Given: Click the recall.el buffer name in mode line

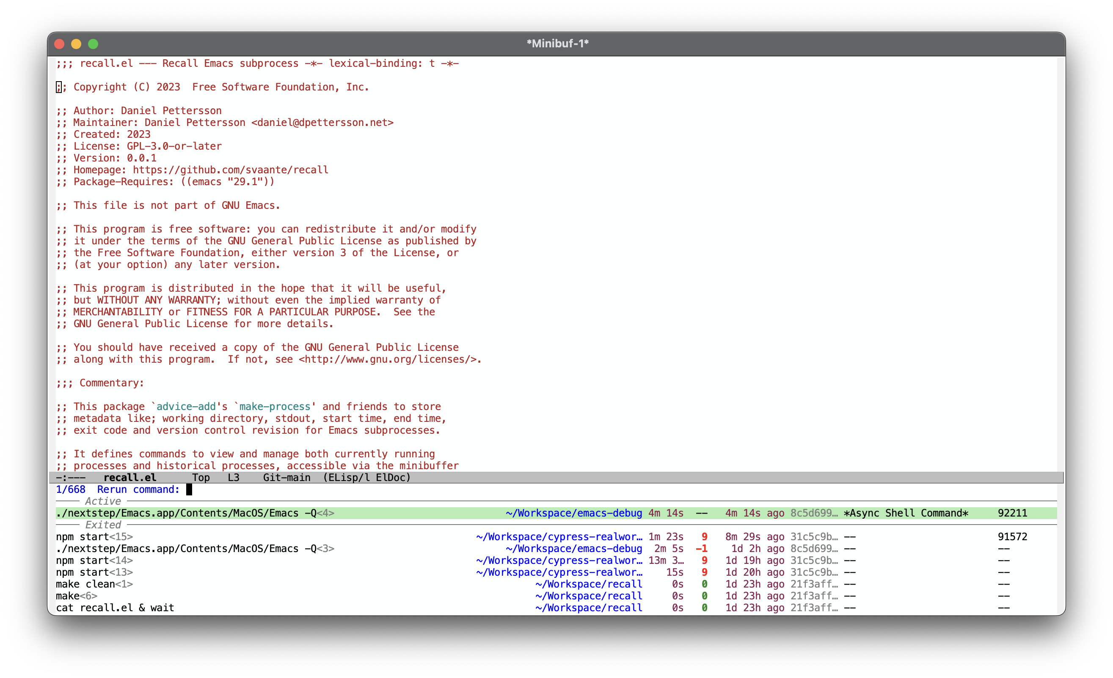Looking at the screenshot, I should tap(129, 477).
